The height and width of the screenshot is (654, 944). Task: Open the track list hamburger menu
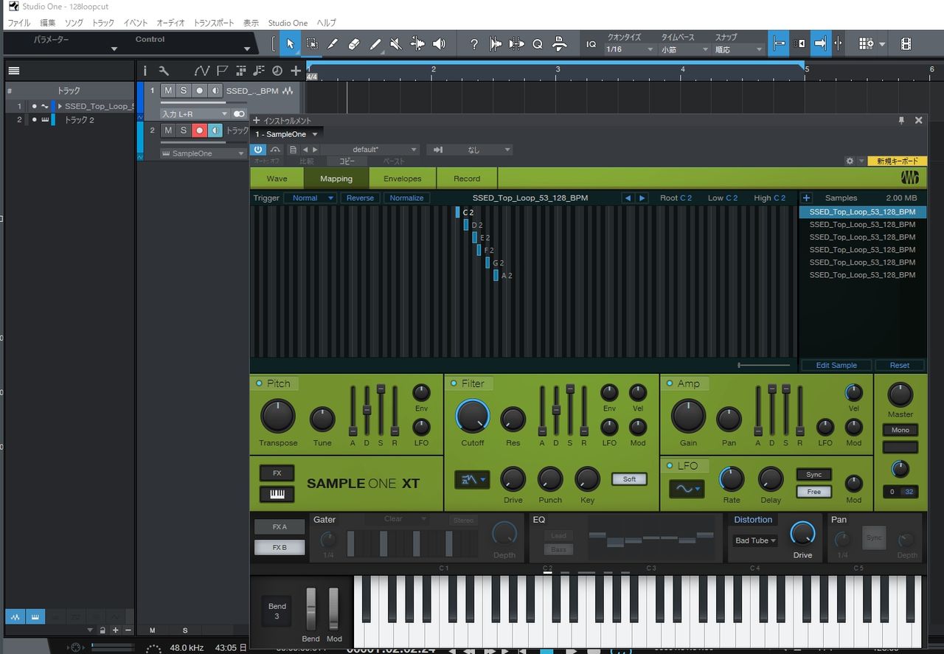pos(14,71)
